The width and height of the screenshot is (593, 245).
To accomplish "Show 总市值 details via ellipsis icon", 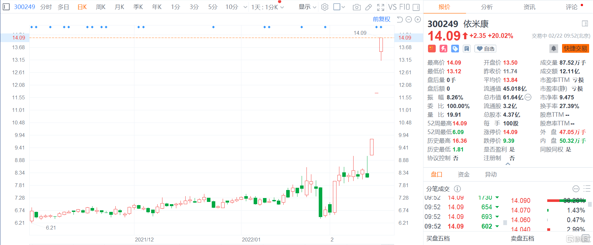I will 528,97.
